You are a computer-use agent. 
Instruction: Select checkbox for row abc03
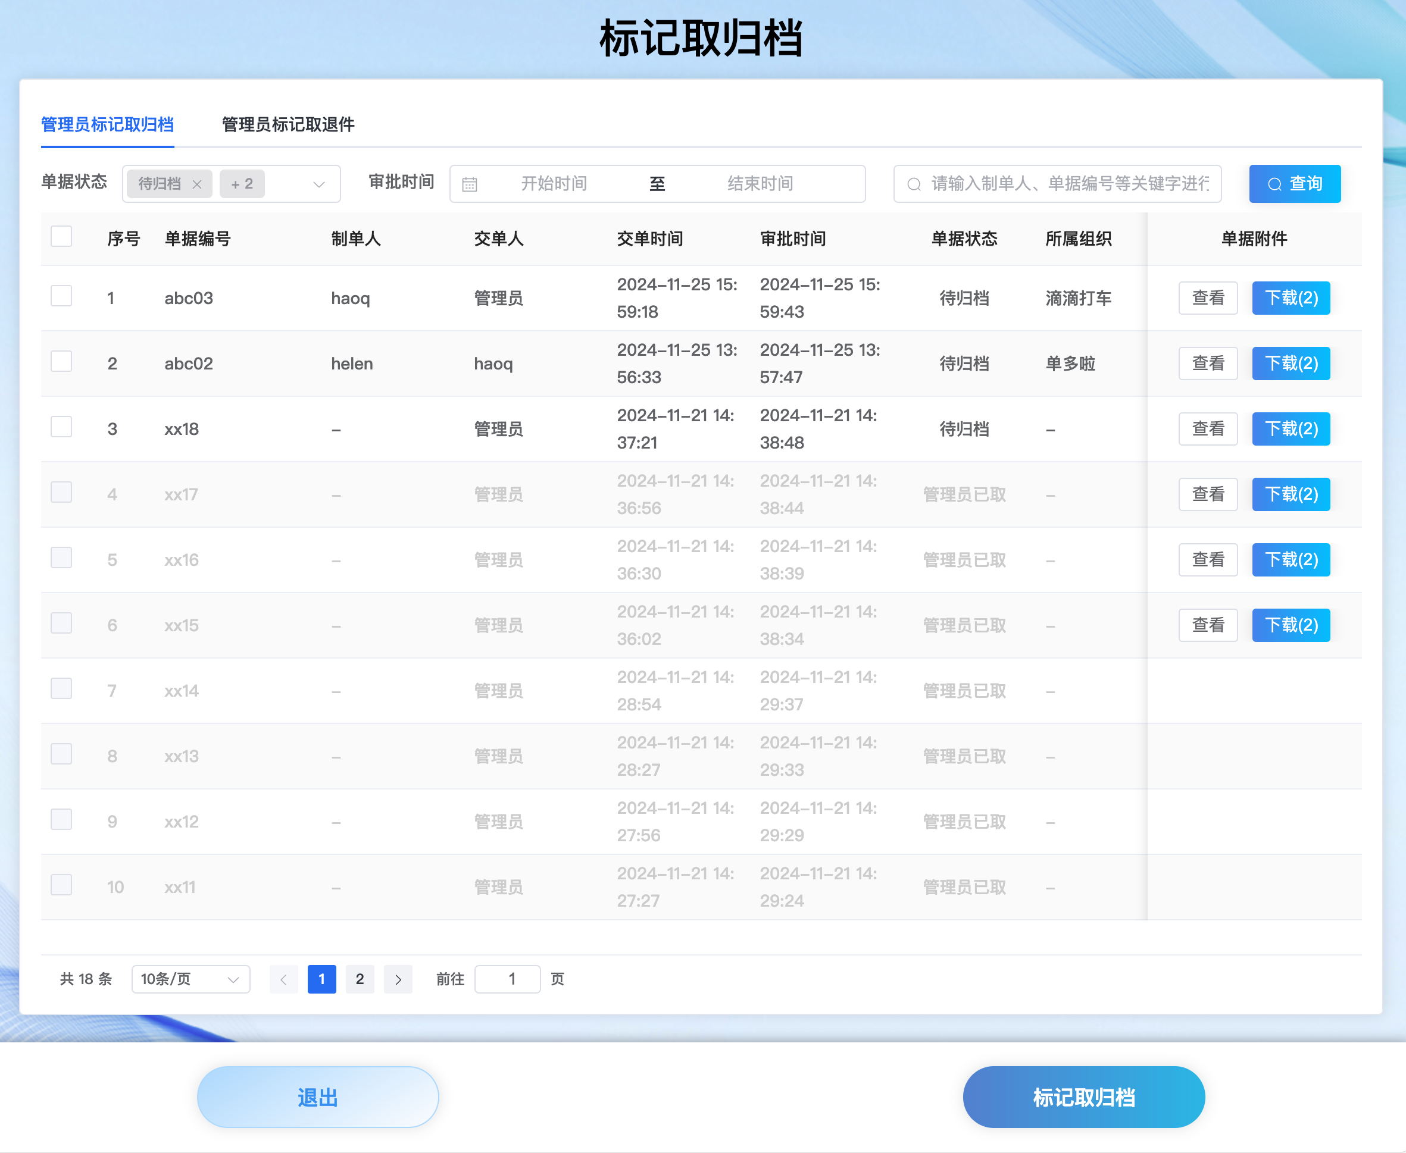[x=61, y=296]
